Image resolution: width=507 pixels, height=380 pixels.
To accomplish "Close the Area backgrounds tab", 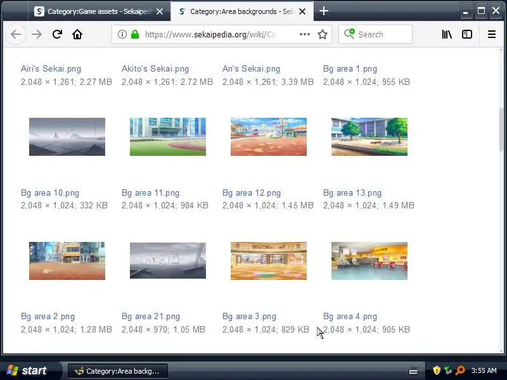I will [302, 11].
